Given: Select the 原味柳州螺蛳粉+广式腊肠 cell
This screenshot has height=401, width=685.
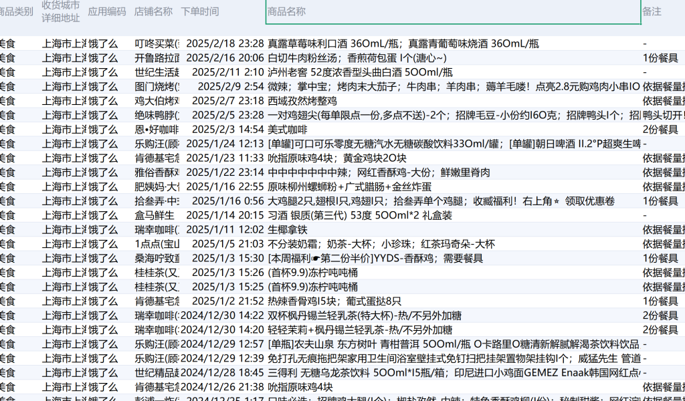Looking at the screenshot, I should pyautogui.click(x=349, y=186).
